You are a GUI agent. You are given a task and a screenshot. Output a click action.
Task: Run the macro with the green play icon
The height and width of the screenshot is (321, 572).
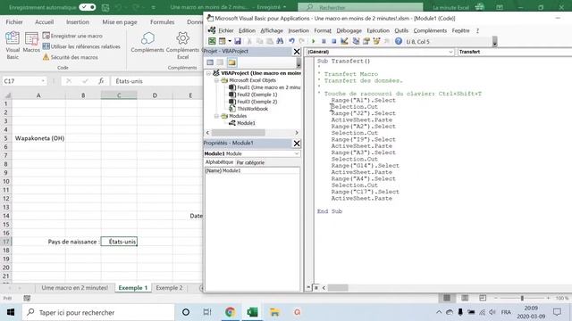point(313,42)
